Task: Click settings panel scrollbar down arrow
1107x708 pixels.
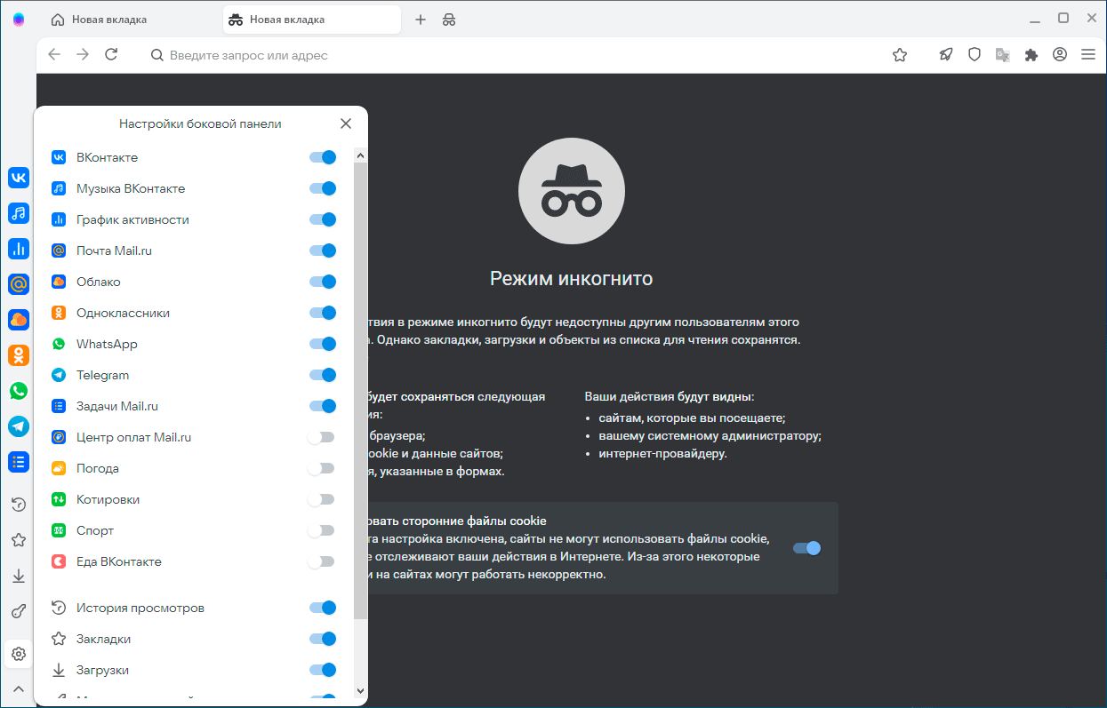Action: pos(360,690)
